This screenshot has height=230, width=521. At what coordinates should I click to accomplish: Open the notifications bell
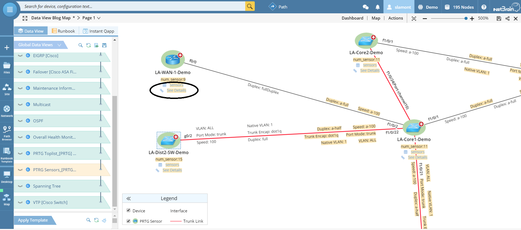tap(378, 7)
